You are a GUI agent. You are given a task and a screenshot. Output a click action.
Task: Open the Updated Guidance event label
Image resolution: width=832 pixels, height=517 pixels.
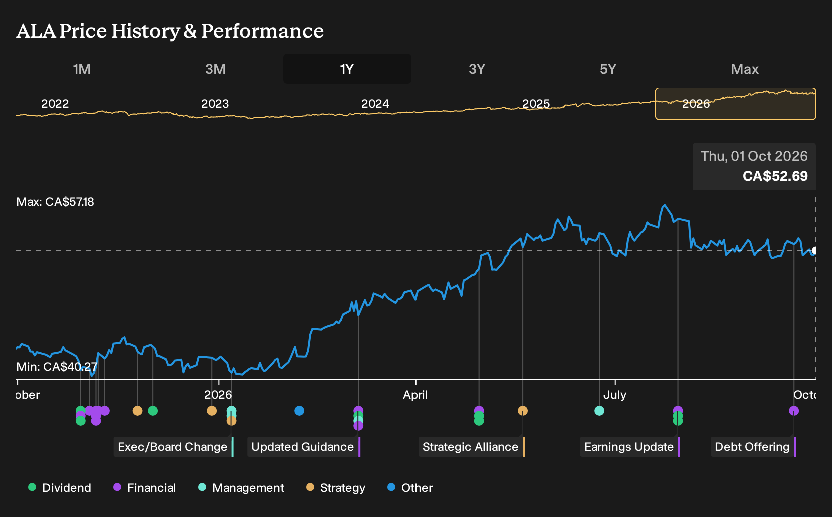point(304,447)
